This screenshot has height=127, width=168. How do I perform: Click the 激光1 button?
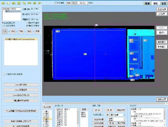click(x=82, y=3)
